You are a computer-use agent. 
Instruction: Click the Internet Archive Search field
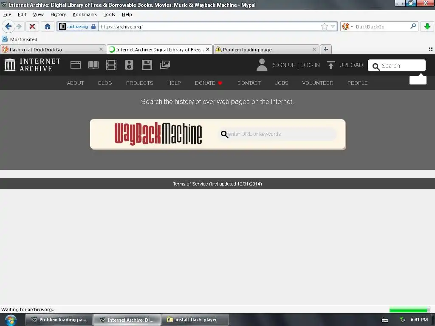(396, 66)
